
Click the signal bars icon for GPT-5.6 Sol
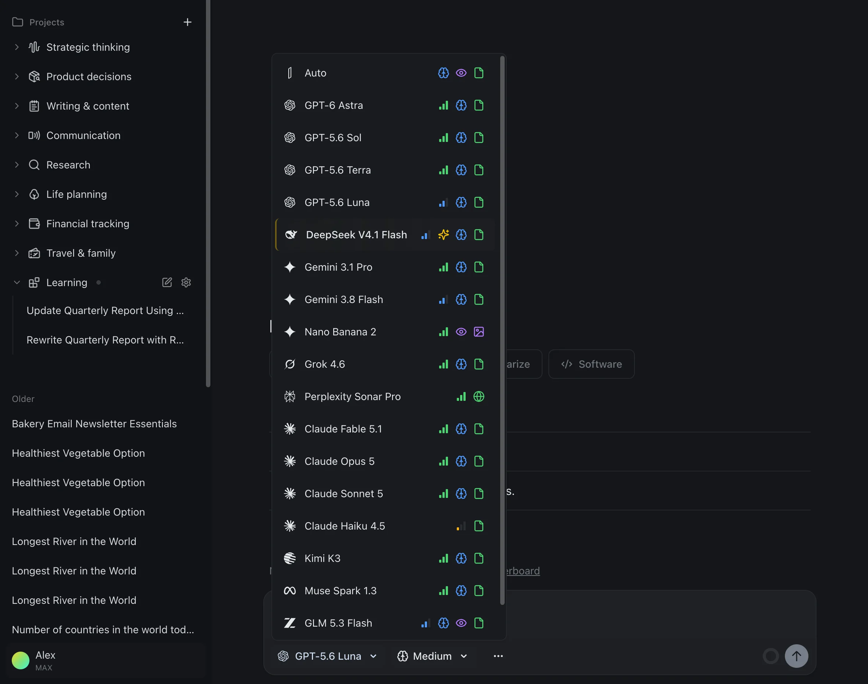(444, 138)
